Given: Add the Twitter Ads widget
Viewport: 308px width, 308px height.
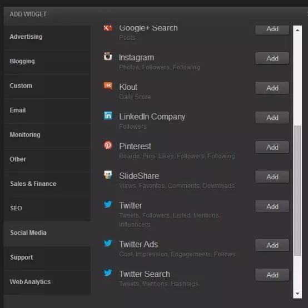Looking at the screenshot, I should coord(272,245).
